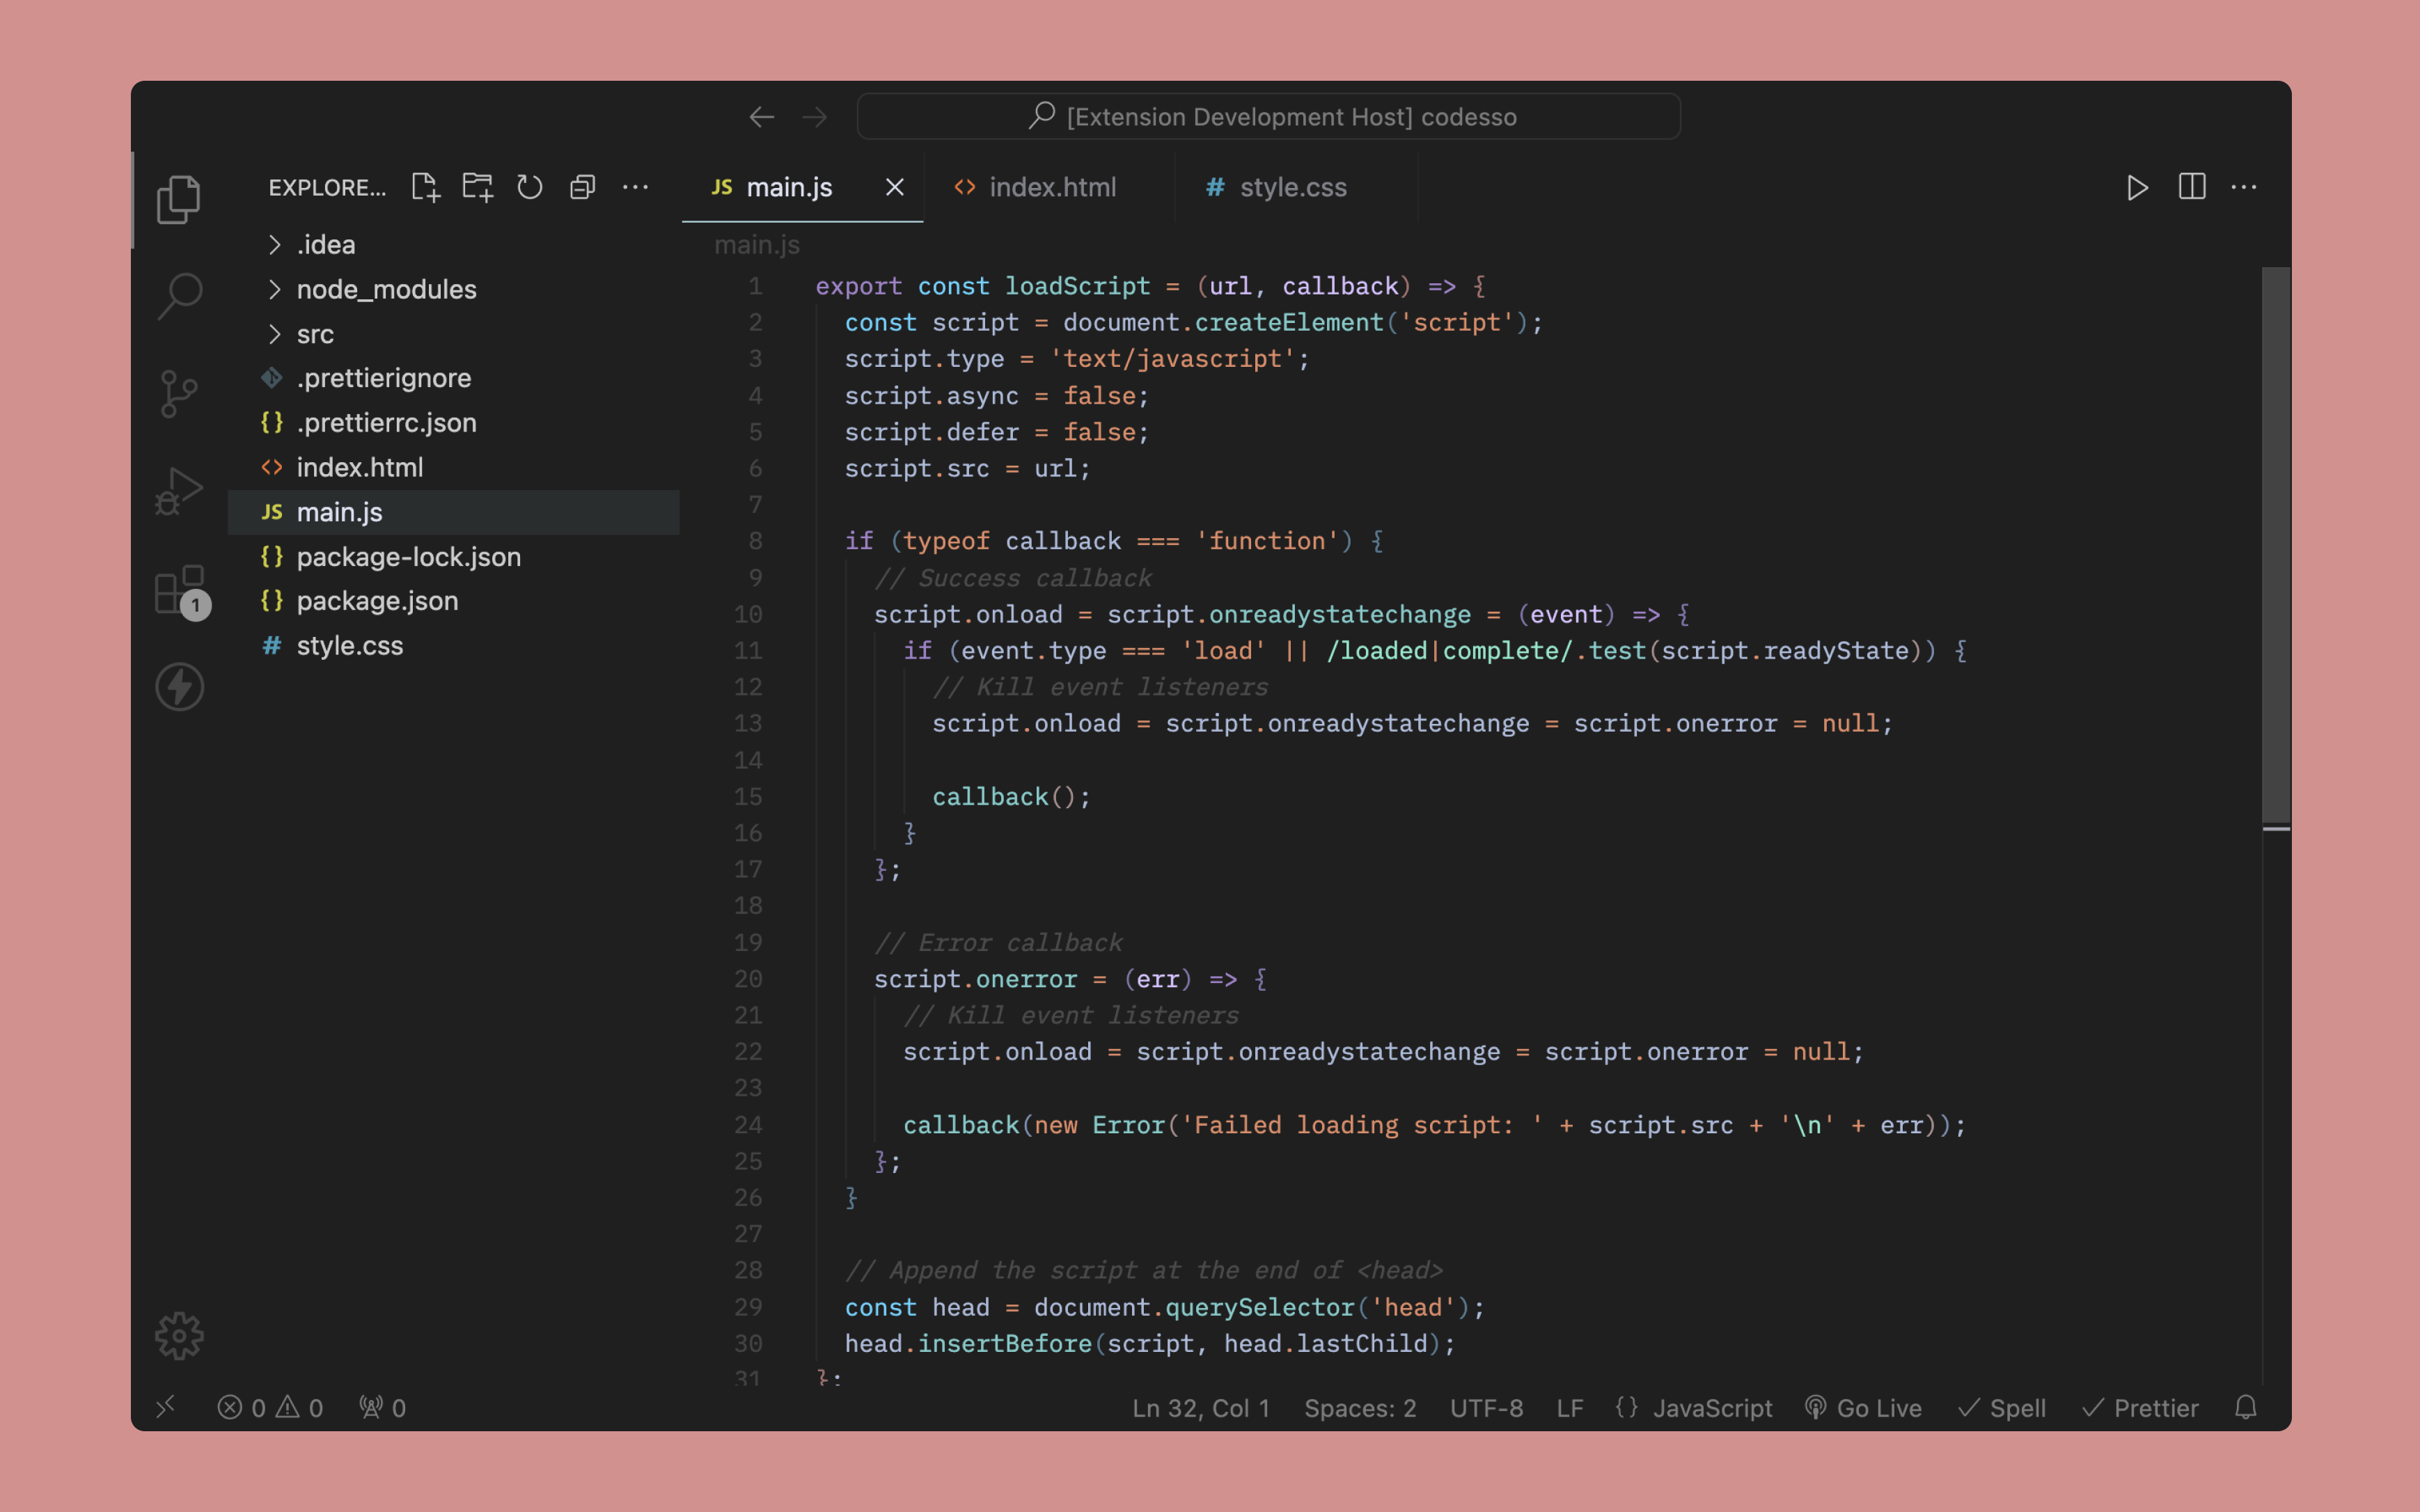Click the New File icon in Explorer
The height and width of the screenshot is (1512, 2420).
coord(425,188)
